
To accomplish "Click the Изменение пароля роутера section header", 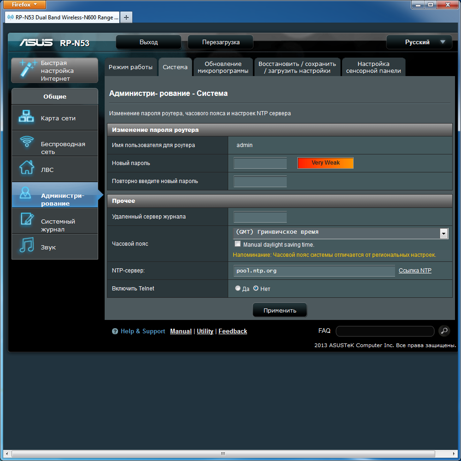I will click(x=280, y=130).
